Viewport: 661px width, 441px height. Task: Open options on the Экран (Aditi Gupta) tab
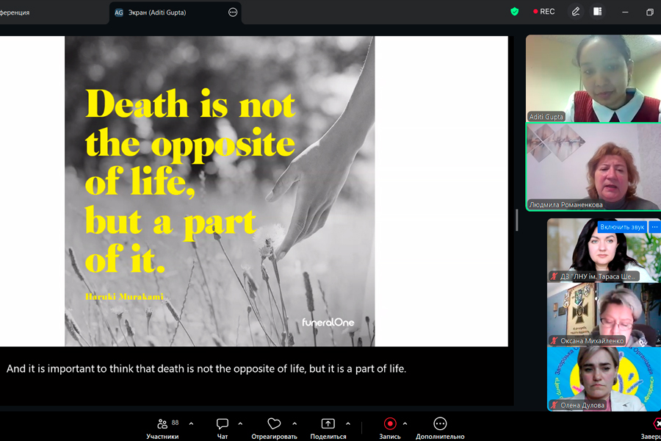[233, 12]
